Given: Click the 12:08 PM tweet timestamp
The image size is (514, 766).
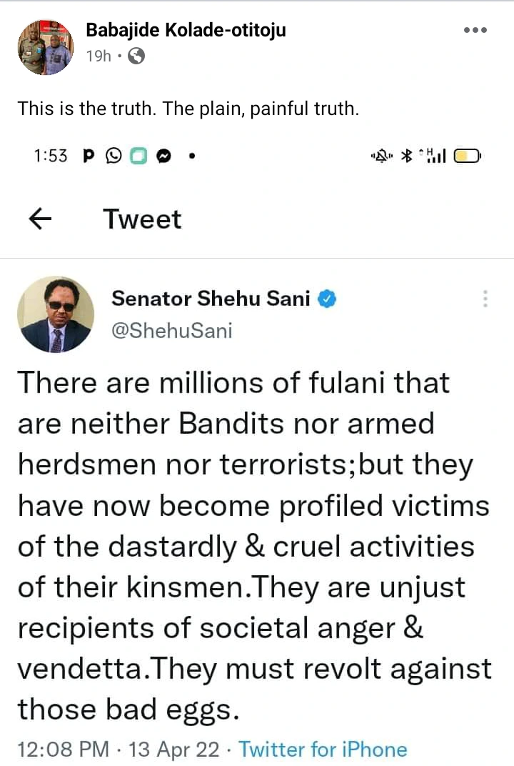Looking at the screenshot, I should coord(64,750).
